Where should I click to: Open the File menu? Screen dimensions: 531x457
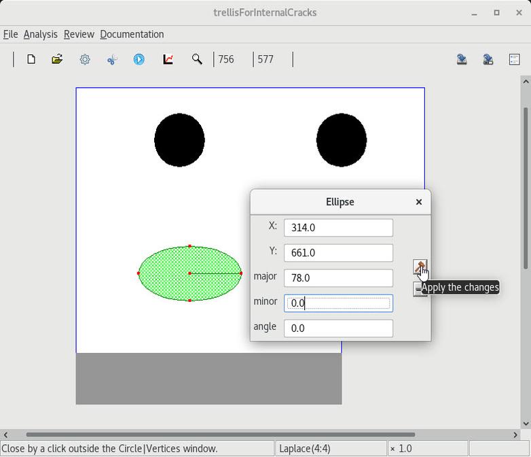[10, 34]
